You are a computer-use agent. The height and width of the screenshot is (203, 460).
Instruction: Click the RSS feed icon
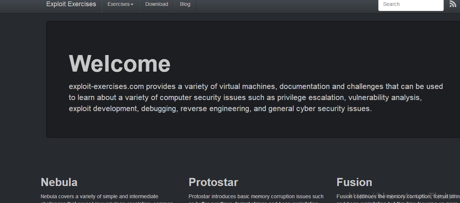click(x=453, y=4)
